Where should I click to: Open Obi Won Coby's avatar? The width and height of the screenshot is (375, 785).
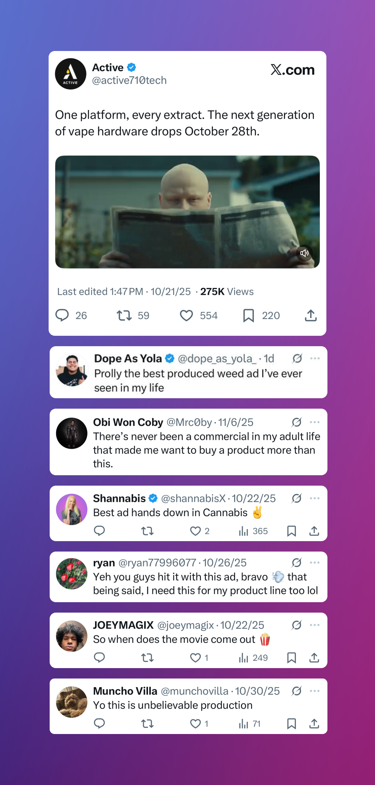pos(72,433)
